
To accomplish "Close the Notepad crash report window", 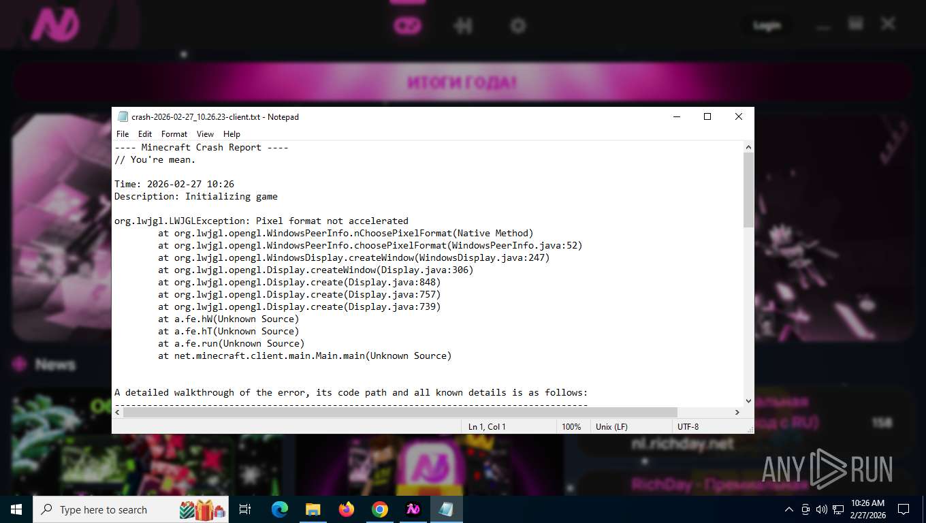I will point(739,116).
